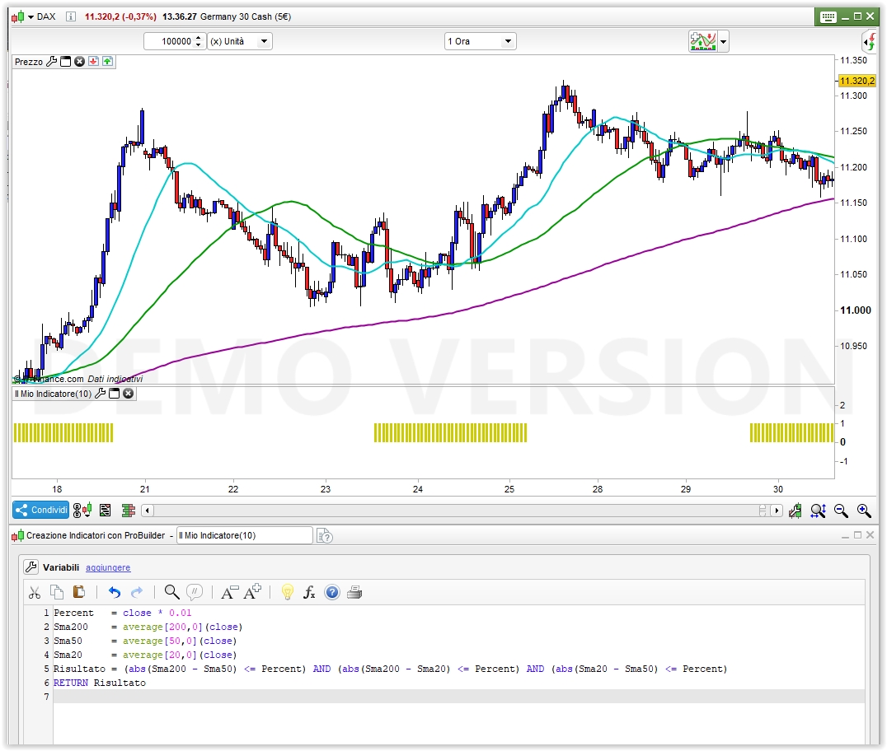Open the on-screen keyboard shortcut icon
The width and height of the screenshot is (887, 751).
coord(828,17)
